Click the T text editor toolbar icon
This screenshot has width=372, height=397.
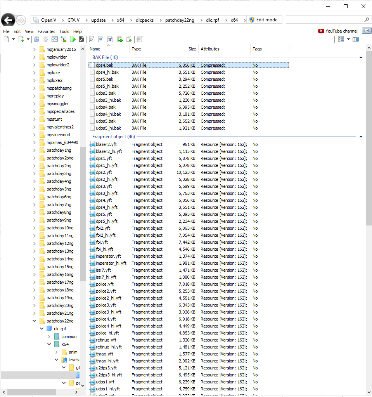[110, 39]
